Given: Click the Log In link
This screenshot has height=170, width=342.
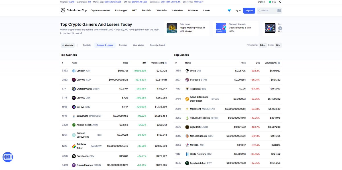Looking at the screenshot, I should point(238,11).
